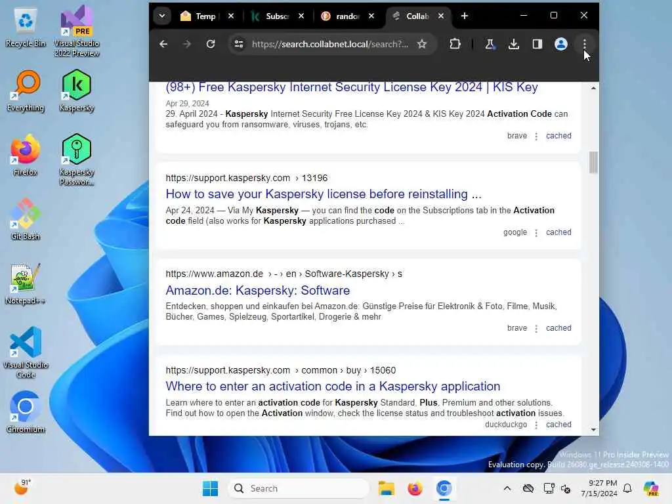The height and width of the screenshot is (504, 672).
Task: Click the scrollbar down arrow
Action: pos(593,429)
